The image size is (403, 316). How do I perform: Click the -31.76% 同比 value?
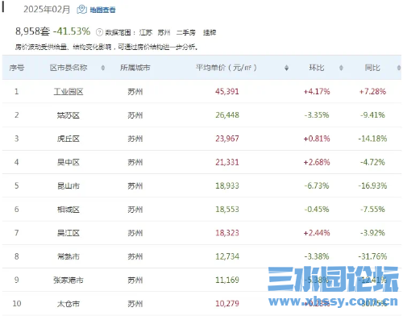pos(372,256)
